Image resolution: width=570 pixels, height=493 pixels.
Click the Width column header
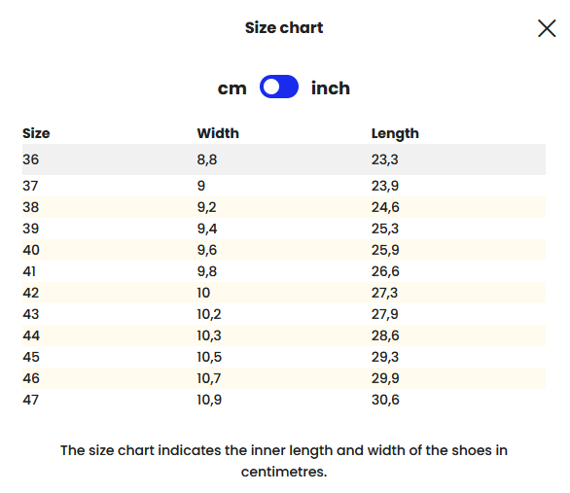click(x=218, y=133)
